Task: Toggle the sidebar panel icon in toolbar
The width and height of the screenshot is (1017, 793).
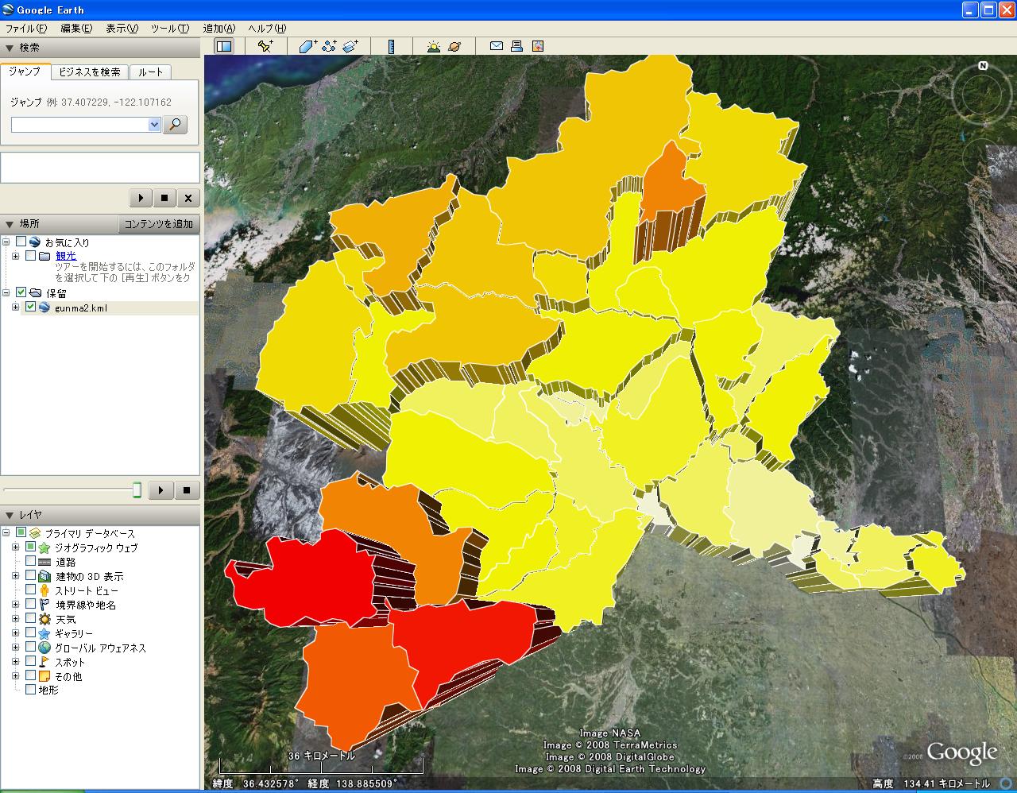Action: click(224, 47)
